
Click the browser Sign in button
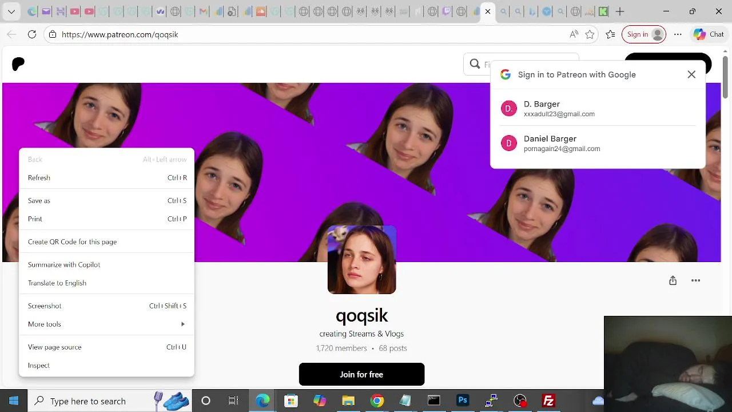pyautogui.click(x=644, y=34)
